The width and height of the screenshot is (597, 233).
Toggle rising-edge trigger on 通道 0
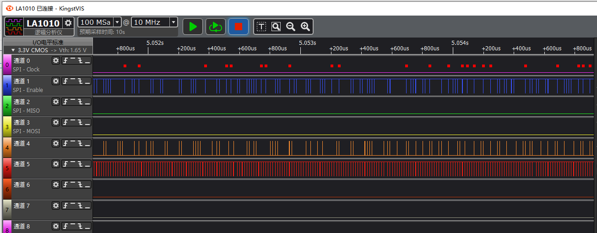click(x=65, y=60)
